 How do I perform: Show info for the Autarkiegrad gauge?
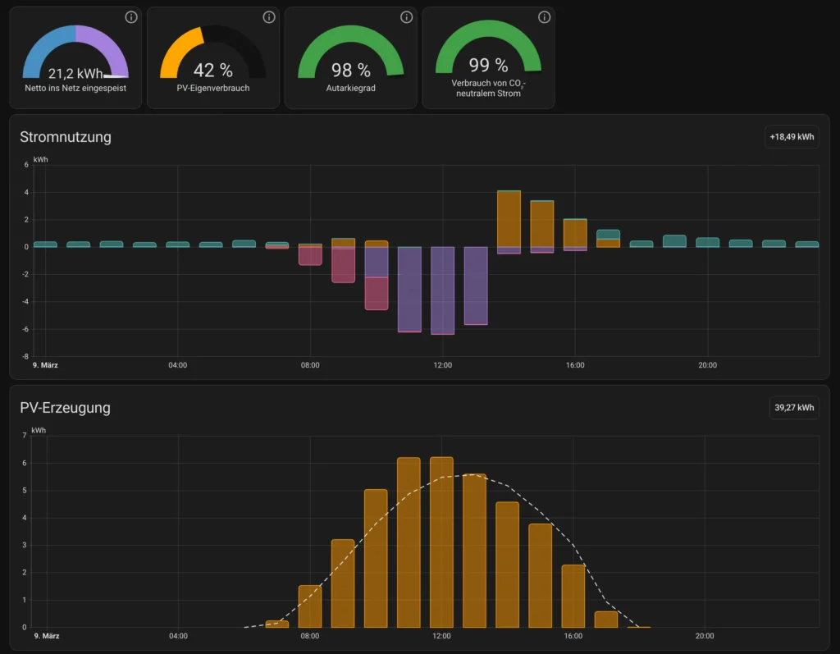(x=406, y=17)
